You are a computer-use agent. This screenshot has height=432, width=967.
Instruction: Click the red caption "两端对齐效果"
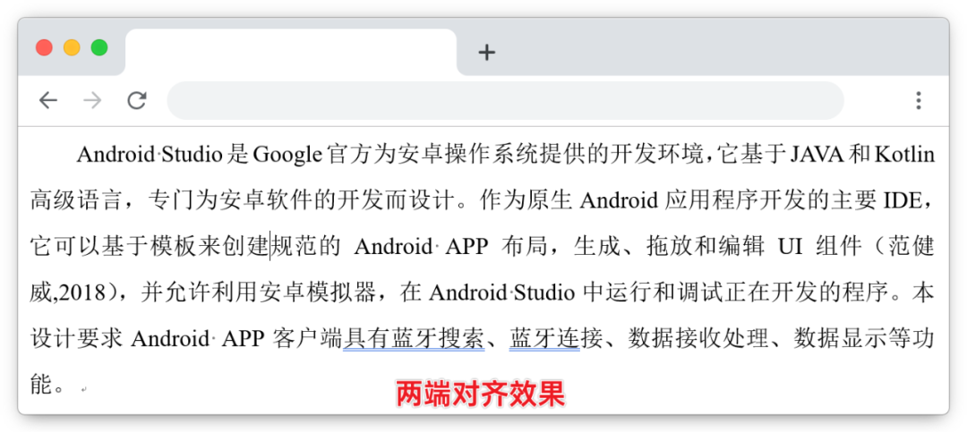[x=481, y=394]
